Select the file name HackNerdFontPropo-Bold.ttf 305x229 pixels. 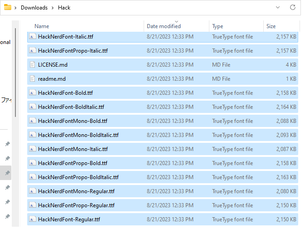(73, 163)
